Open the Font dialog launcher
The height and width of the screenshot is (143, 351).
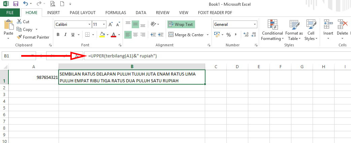121,45
